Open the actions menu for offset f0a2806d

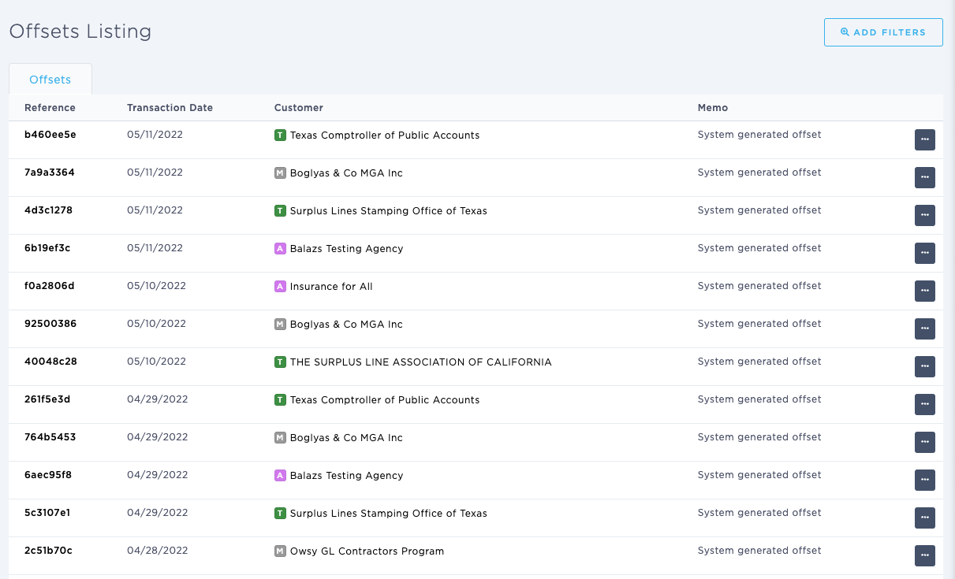[x=924, y=291]
